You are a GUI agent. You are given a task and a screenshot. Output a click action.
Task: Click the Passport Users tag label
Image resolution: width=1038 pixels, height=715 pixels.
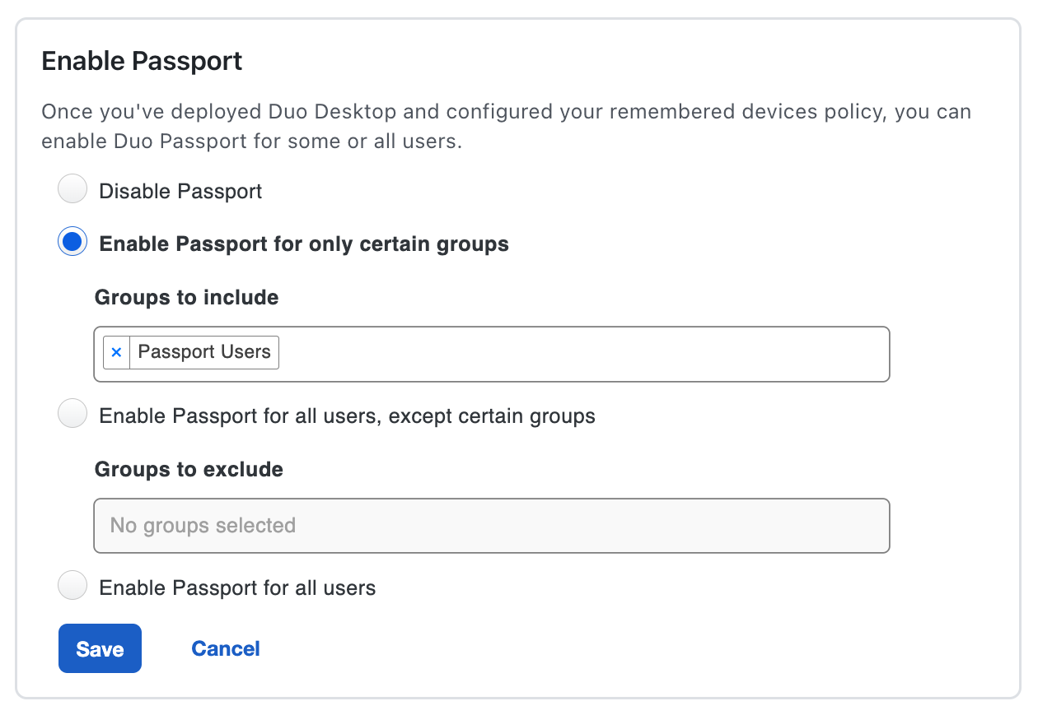pos(204,352)
